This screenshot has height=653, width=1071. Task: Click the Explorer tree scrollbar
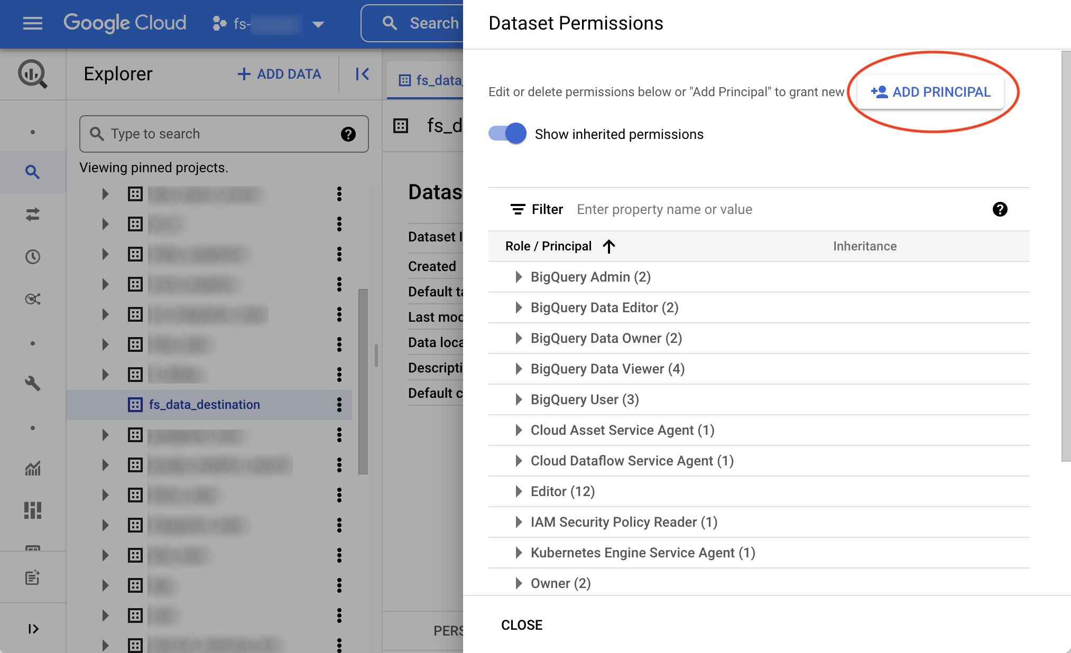point(363,381)
